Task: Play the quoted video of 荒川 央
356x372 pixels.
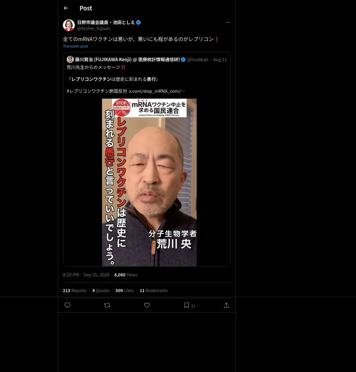Action: pos(149,182)
